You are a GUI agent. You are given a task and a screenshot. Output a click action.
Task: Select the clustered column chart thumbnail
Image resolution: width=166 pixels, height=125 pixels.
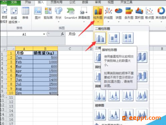coord(100,38)
